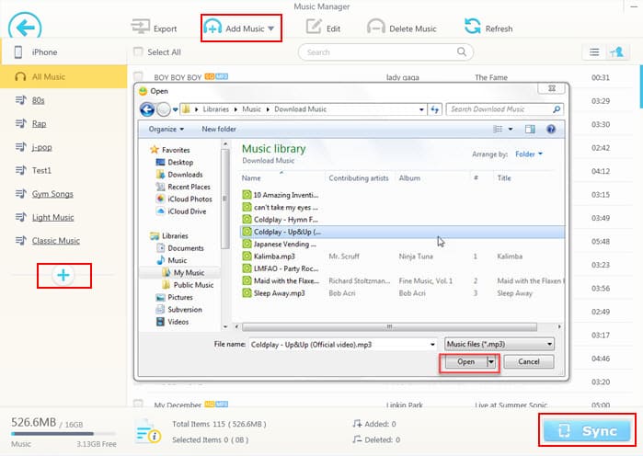643x456 pixels.
Task: Click the Open button in dialog
Action: [x=465, y=362]
